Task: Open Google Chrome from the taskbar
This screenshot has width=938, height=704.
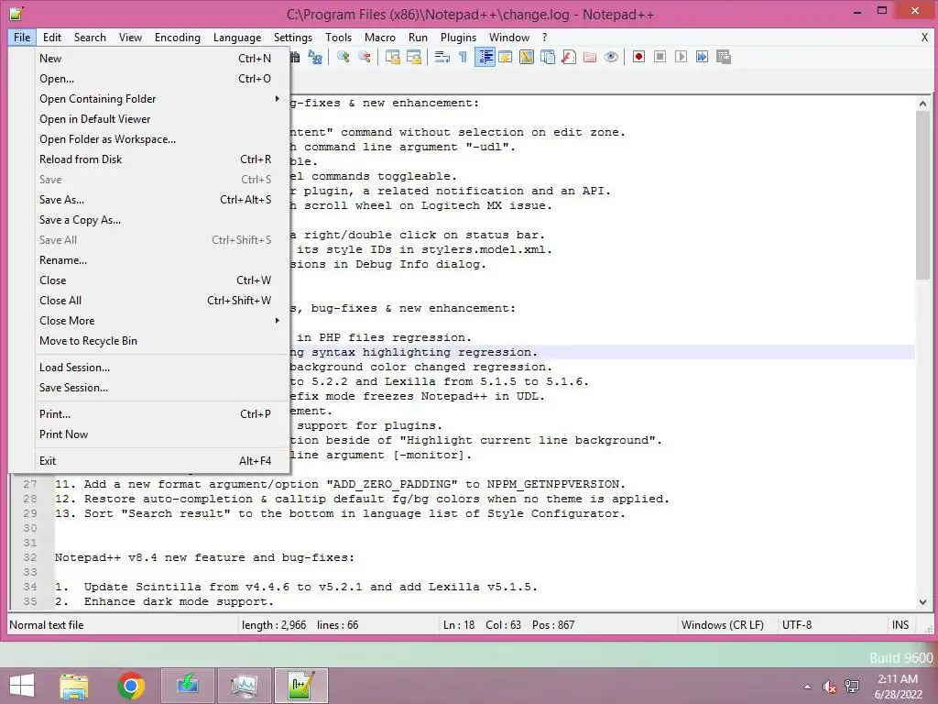Action: pyautogui.click(x=131, y=686)
